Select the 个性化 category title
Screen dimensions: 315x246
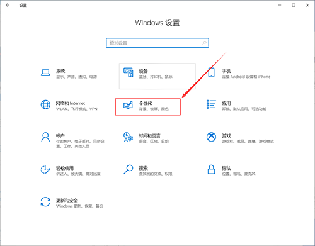point(146,103)
